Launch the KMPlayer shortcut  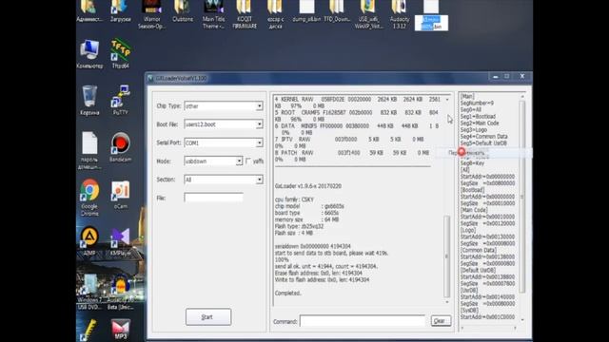coord(121,241)
